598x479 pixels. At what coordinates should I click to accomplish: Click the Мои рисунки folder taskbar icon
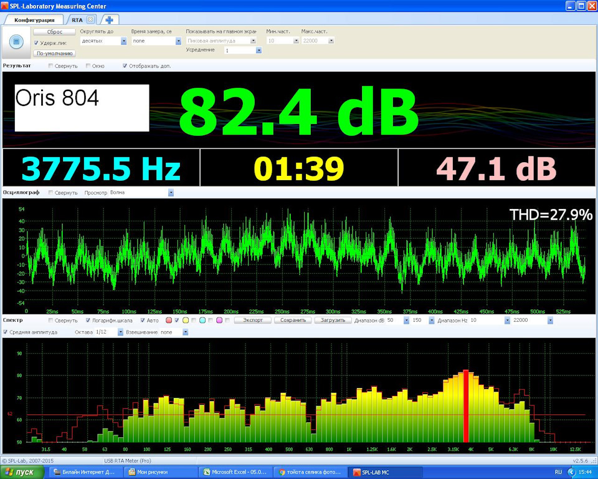point(132,472)
